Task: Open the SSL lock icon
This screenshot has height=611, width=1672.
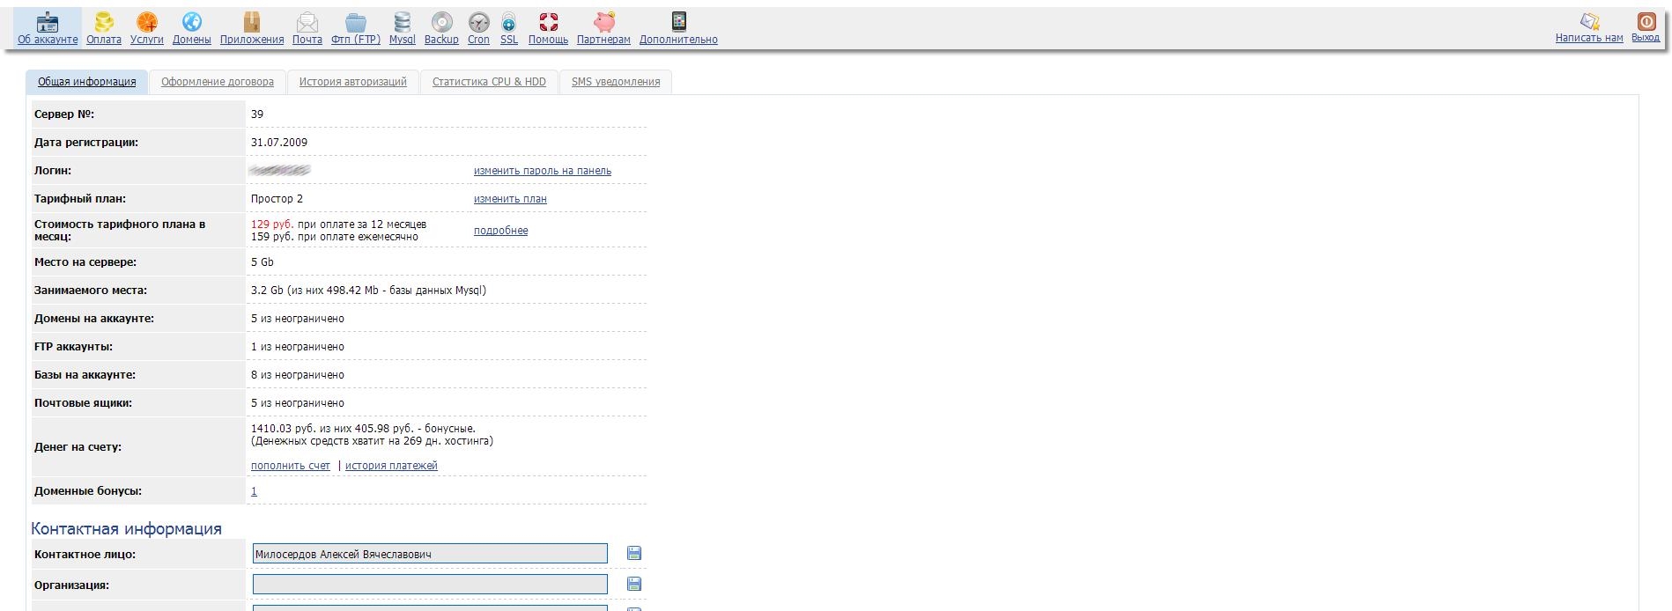Action: pos(508,21)
